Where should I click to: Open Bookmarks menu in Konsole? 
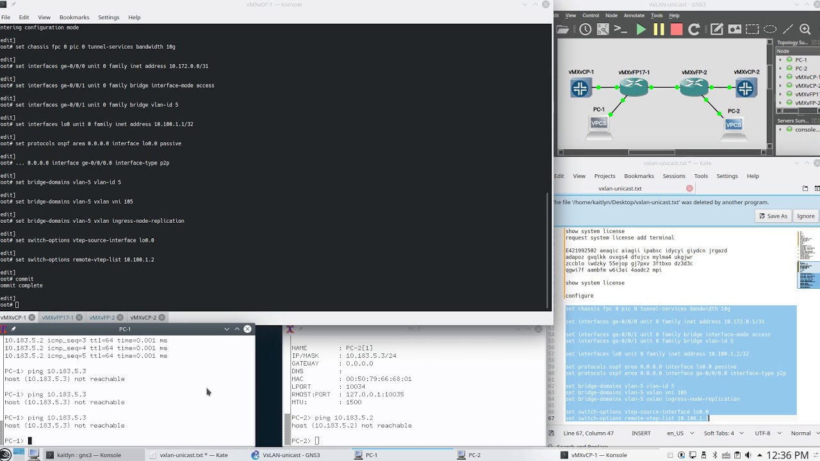(74, 17)
